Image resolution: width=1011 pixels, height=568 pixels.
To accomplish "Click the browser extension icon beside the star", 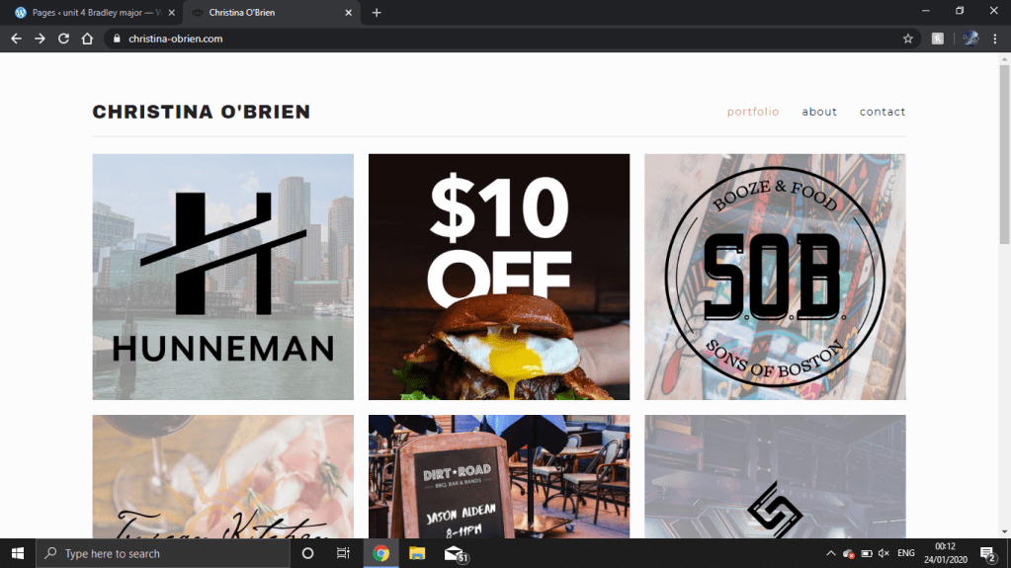I will coord(938,39).
